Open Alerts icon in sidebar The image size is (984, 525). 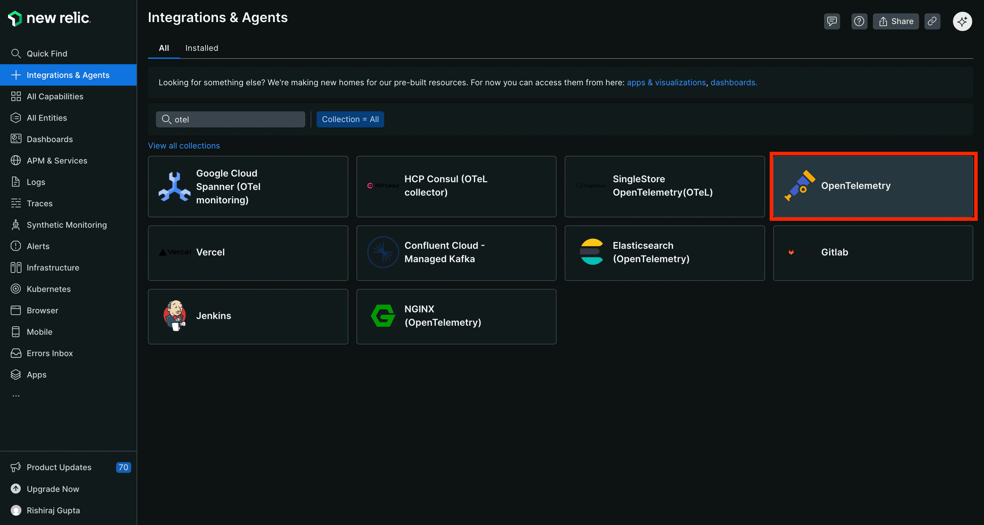pyautogui.click(x=16, y=246)
